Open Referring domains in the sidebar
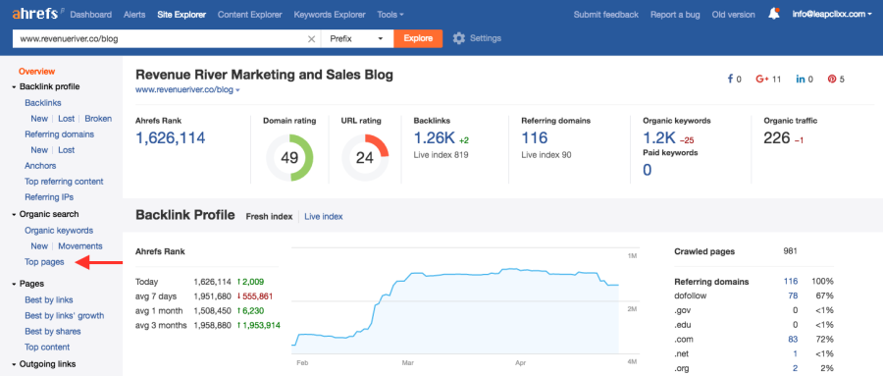The image size is (883, 376). click(x=59, y=134)
